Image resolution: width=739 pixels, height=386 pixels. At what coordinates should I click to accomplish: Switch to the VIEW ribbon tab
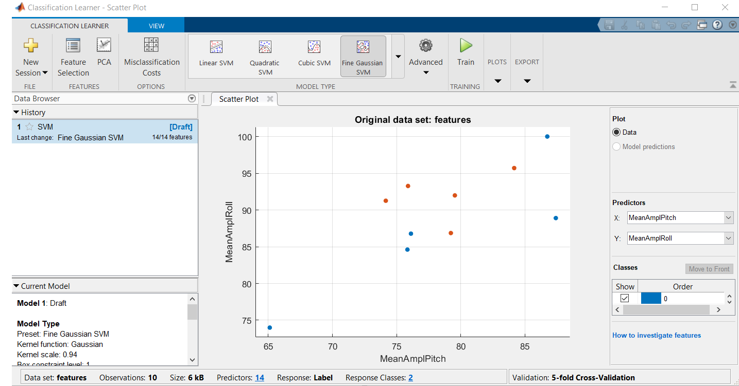point(156,25)
